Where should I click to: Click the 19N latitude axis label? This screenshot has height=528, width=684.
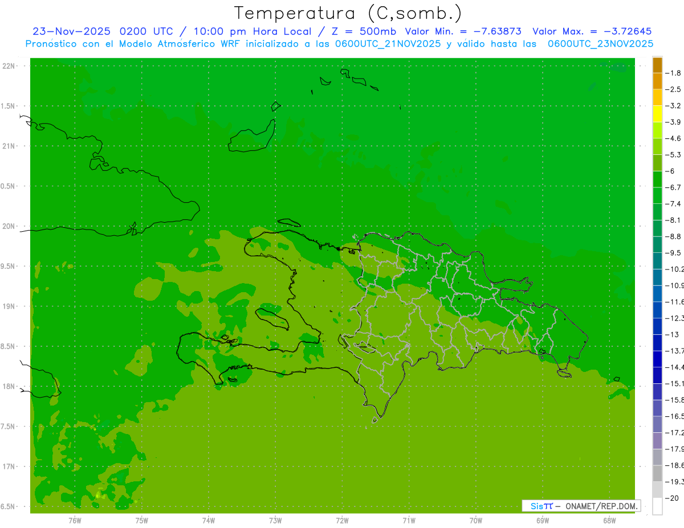pyautogui.click(x=9, y=306)
